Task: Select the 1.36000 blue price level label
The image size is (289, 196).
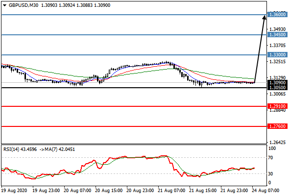Action: [277, 15]
